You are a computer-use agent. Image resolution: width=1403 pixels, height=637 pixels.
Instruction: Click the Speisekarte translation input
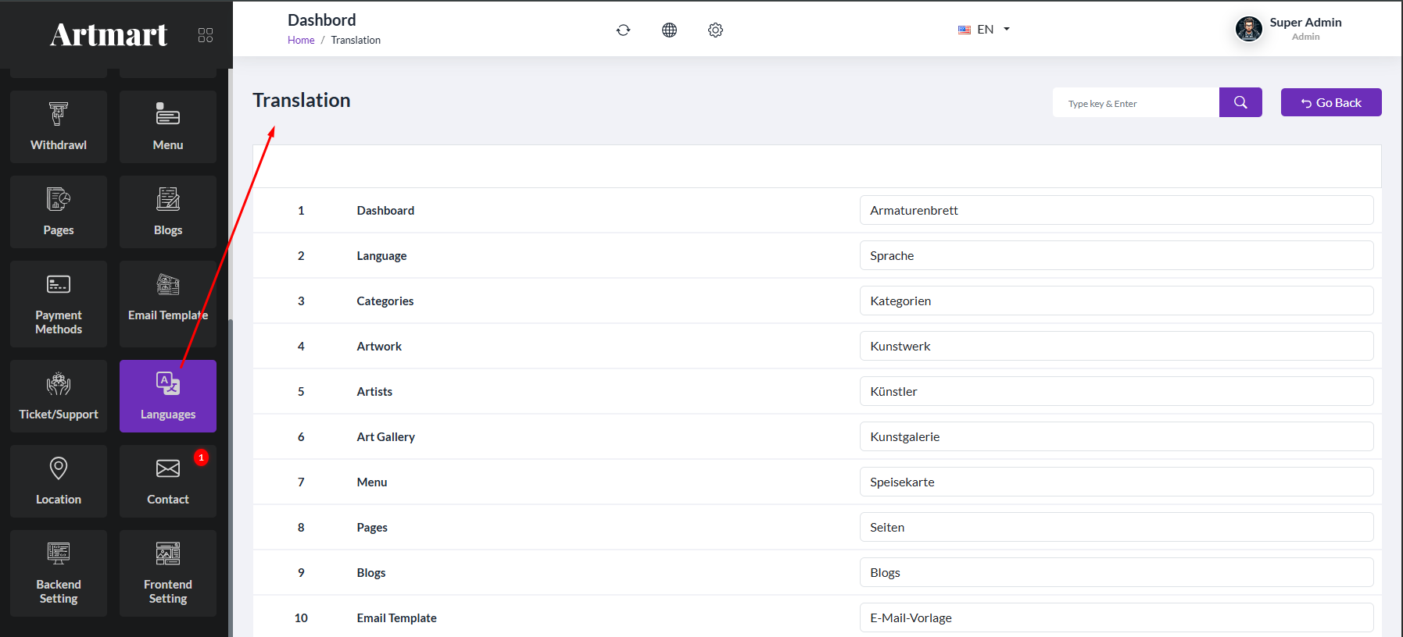coord(1116,482)
